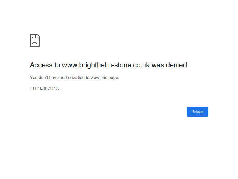238x179 pixels.
Task: Click the 'Access was denied' heading
Action: 108,65
